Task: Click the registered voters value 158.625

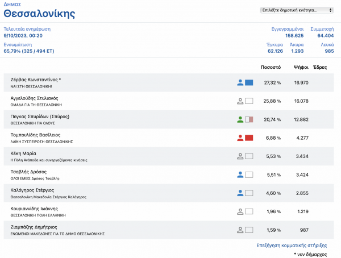Action: coord(294,36)
